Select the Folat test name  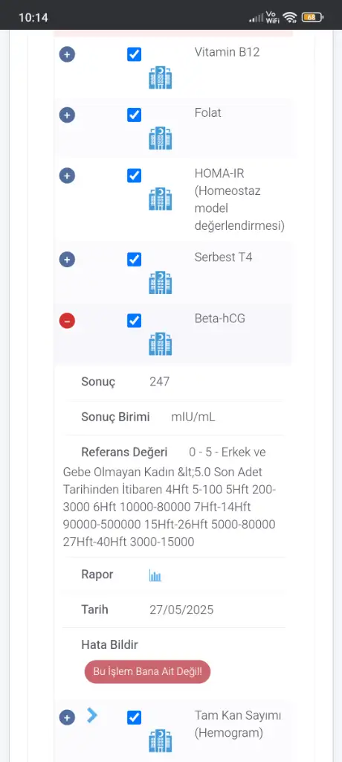point(208,113)
